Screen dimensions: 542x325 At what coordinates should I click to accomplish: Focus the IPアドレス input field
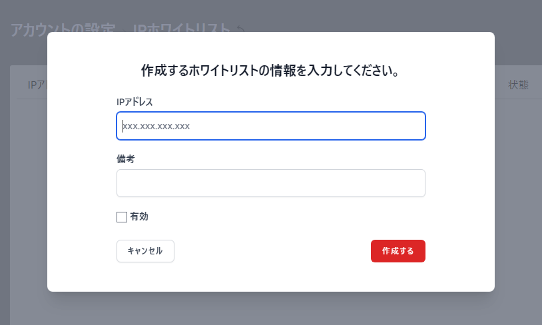(x=270, y=126)
